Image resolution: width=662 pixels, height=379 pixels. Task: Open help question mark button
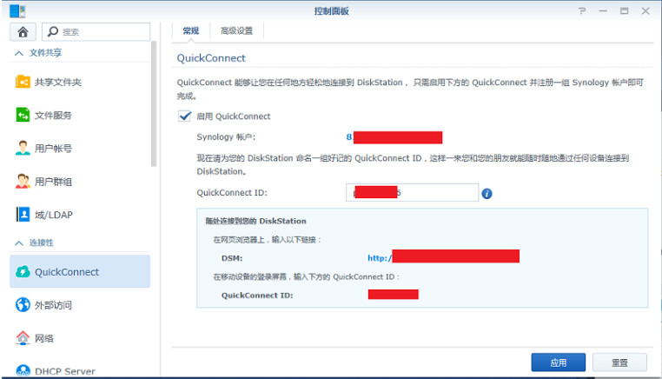pos(582,11)
